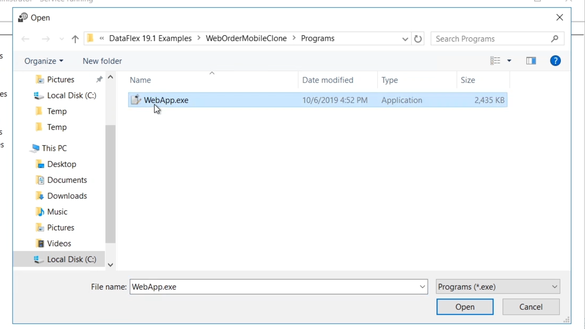
Task: Select Downloads folder in sidebar
Action: click(67, 196)
